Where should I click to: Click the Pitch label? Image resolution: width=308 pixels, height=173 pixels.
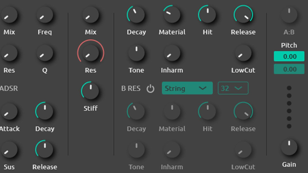(x=289, y=45)
